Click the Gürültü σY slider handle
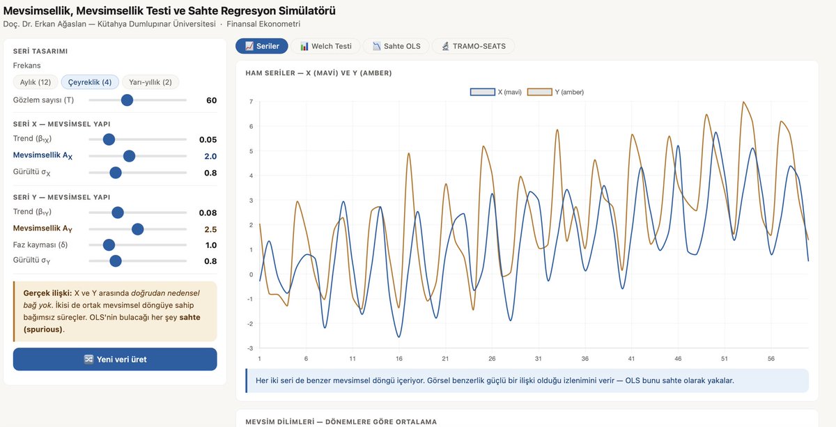The width and height of the screenshot is (836, 427). click(x=116, y=261)
